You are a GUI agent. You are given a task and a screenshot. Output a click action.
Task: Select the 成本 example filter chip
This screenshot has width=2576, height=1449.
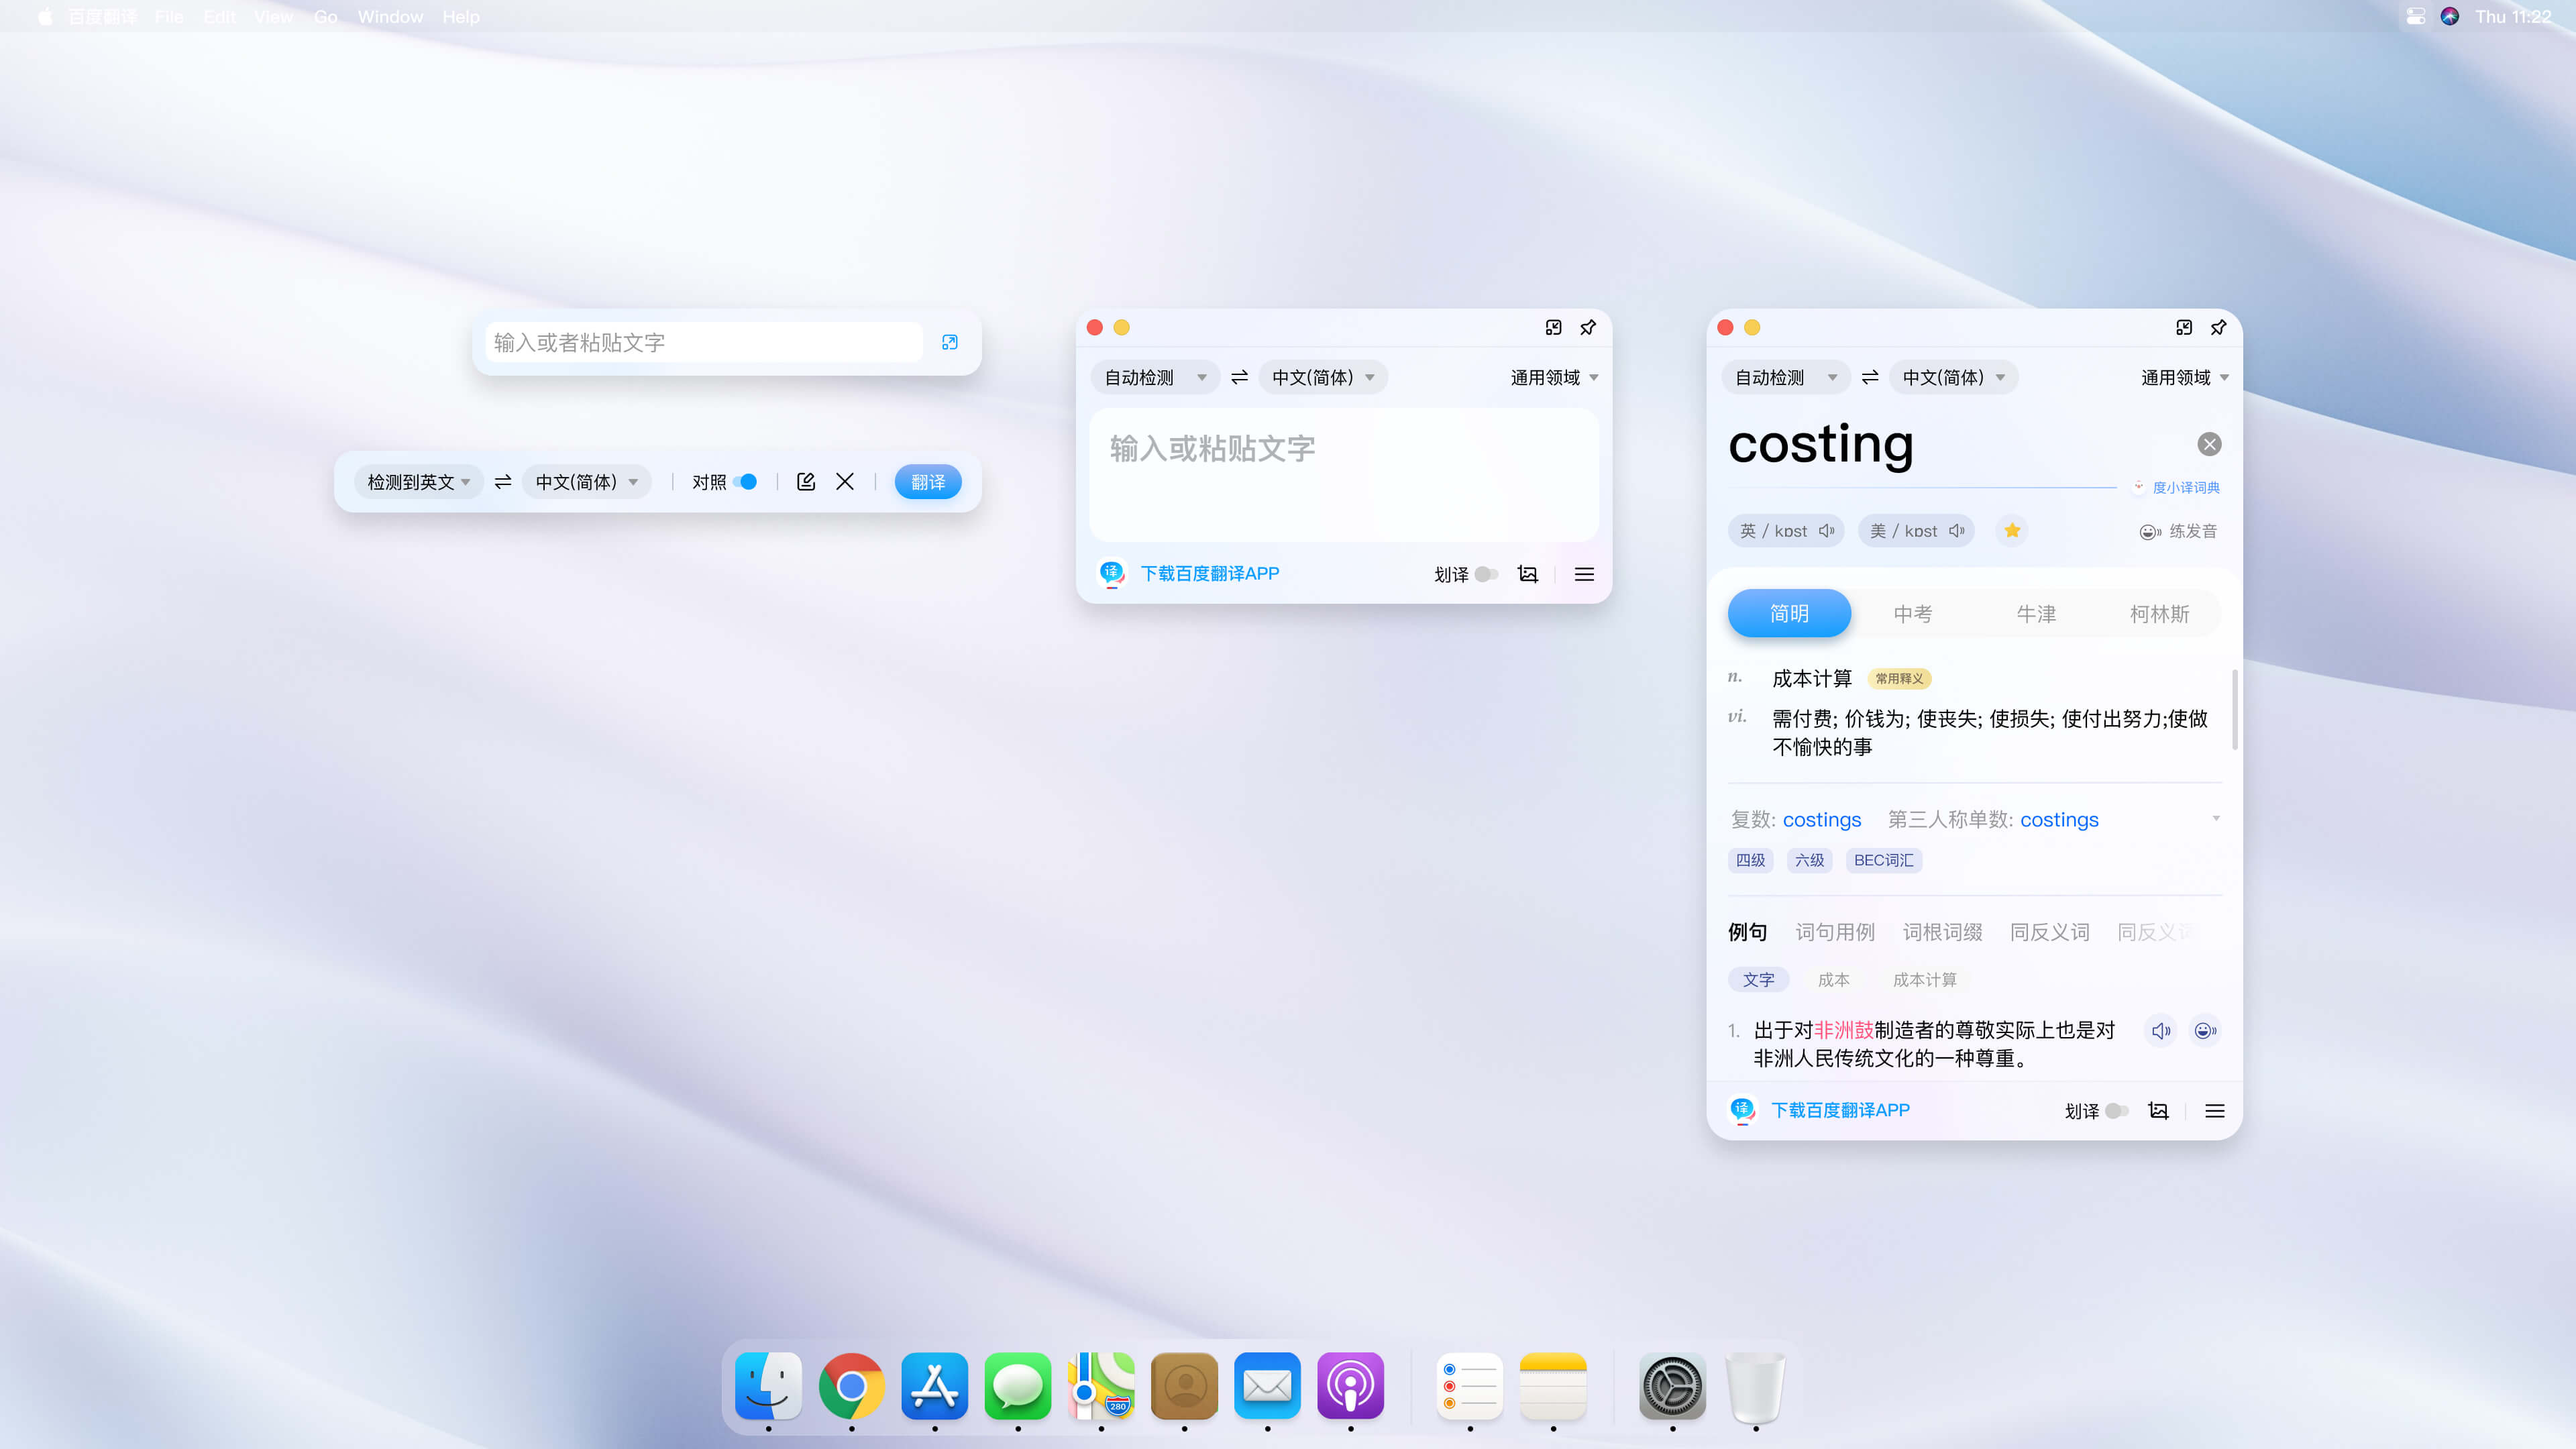click(1833, 980)
